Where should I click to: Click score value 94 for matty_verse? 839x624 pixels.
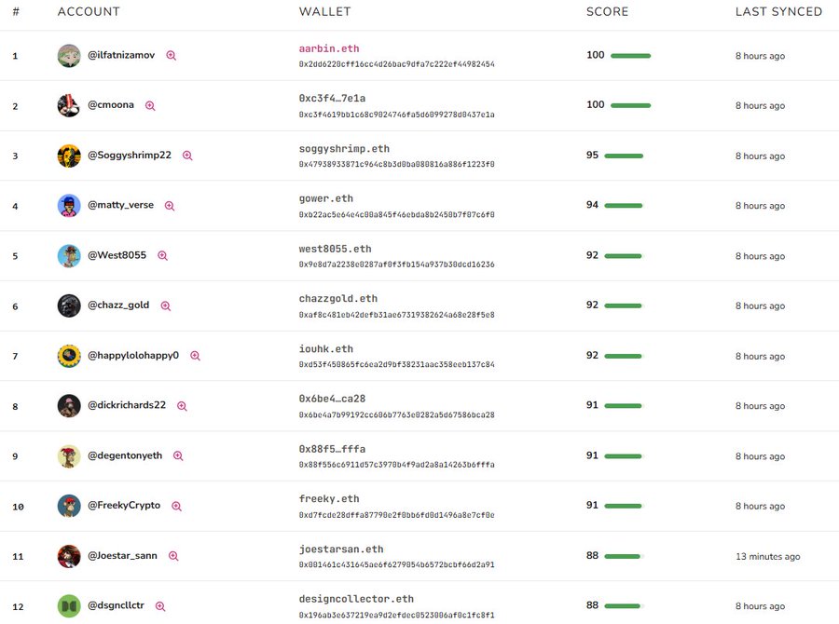click(x=592, y=205)
